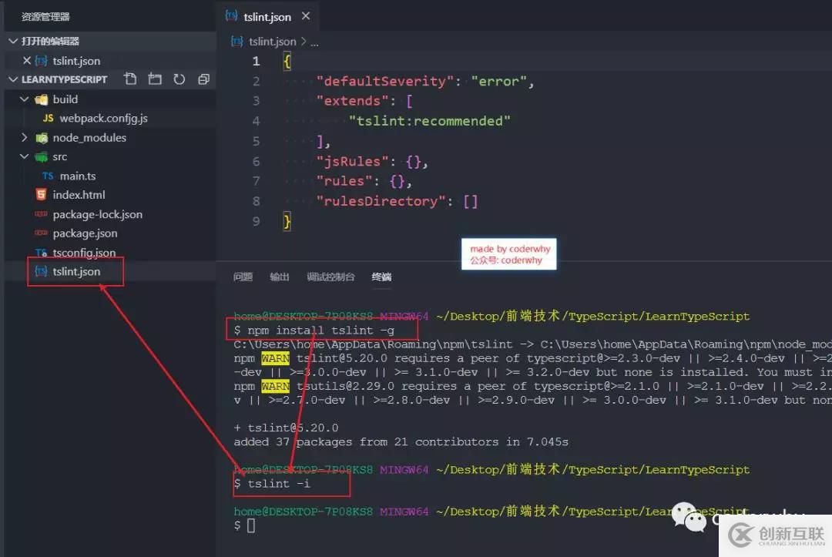The width and height of the screenshot is (832, 557).
Task: Refresh the explorer with the refresh icon
Action: 179,79
